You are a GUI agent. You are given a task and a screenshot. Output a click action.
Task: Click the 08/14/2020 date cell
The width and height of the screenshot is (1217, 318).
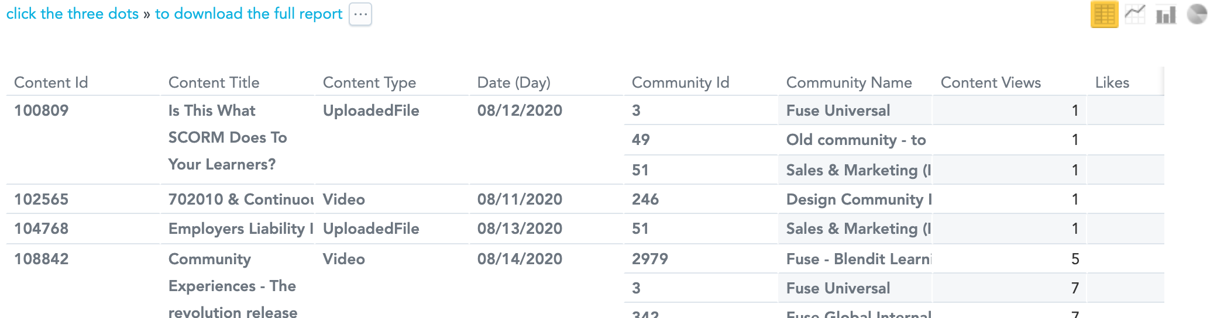pos(520,259)
